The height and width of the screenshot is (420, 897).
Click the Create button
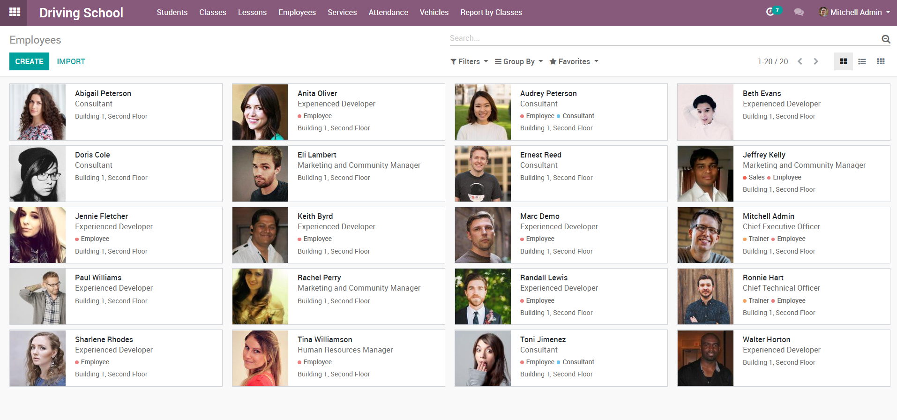point(29,61)
